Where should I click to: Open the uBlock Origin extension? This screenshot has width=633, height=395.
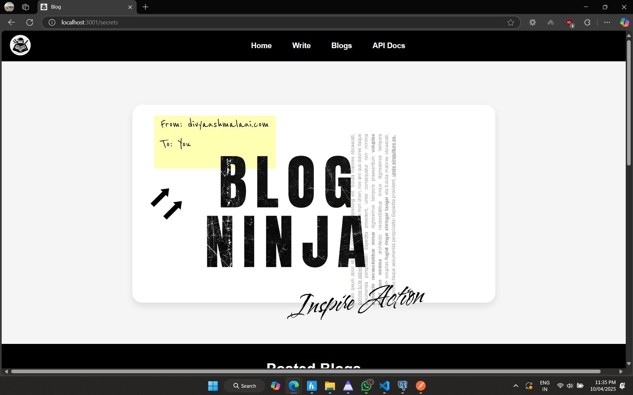pos(569,22)
